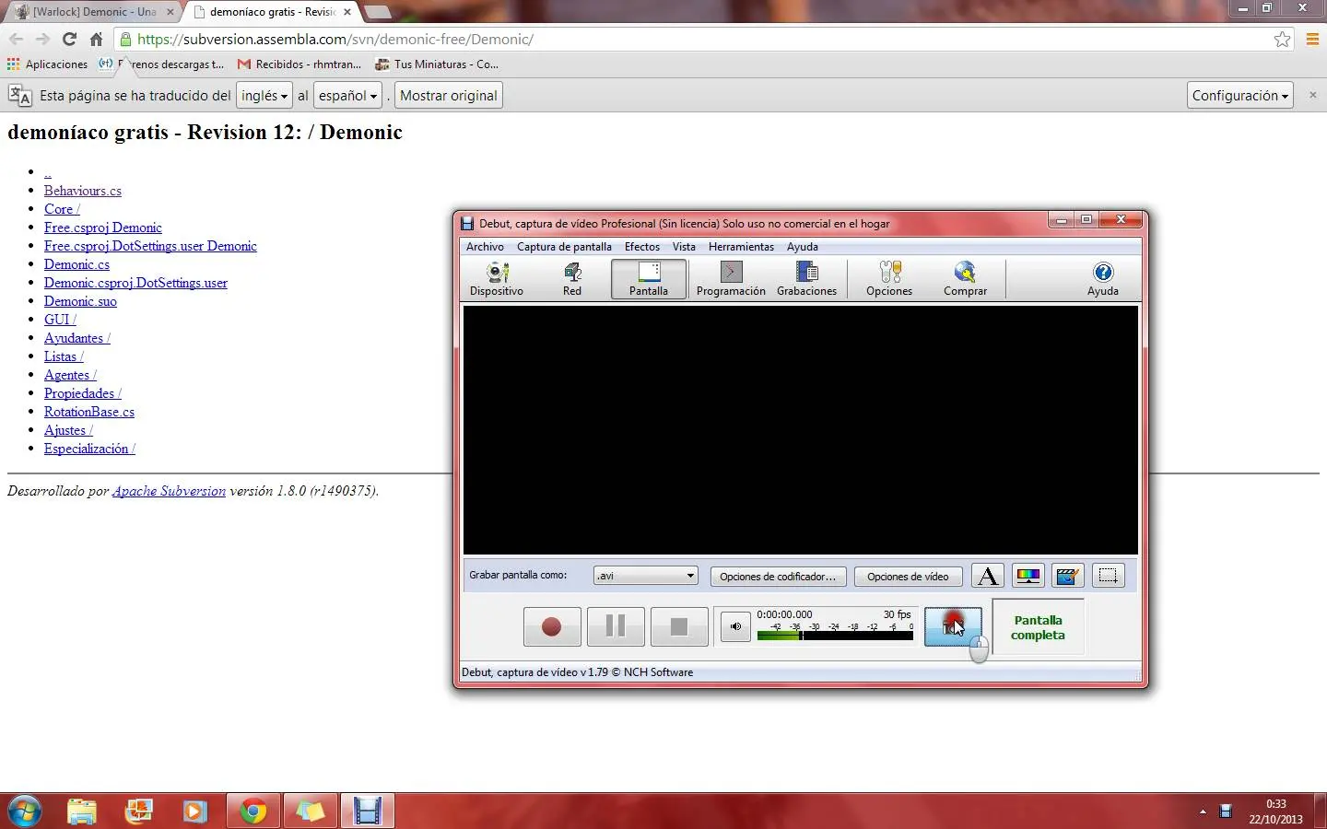Reload the page
The height and width of the screenshot is (829, 1327).
(x=69, y=39)
